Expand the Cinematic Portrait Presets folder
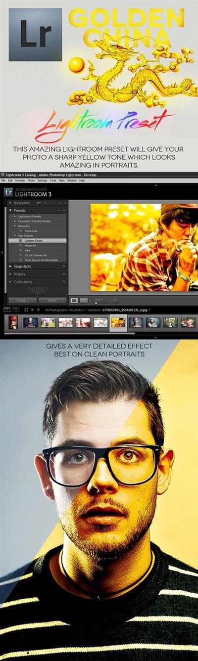Viewport: 198px width, 661px height. pyautogui.click(x=15, y=221)
